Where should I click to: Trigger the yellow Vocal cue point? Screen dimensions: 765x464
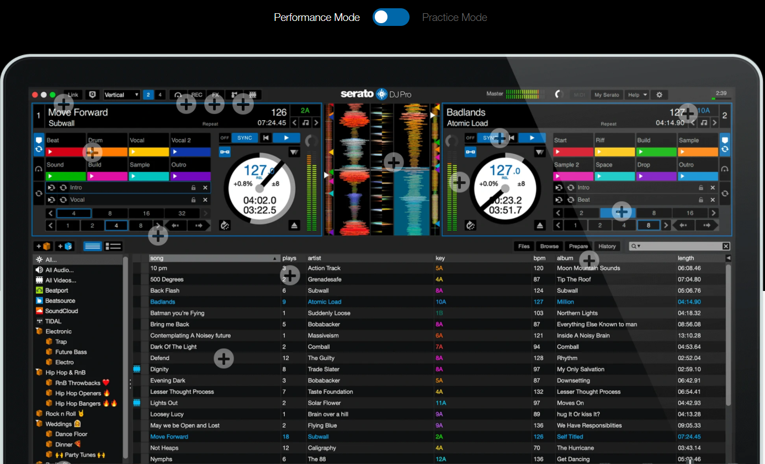(x=149, y=152)
